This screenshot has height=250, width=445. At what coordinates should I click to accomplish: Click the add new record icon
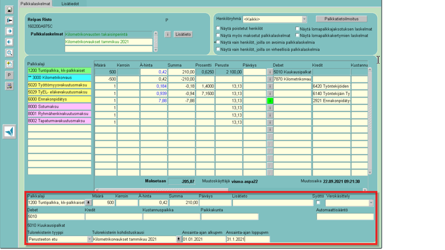tap(9, 64)
